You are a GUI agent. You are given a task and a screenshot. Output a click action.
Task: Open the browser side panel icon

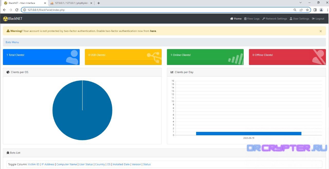click(x=315, y=10)
